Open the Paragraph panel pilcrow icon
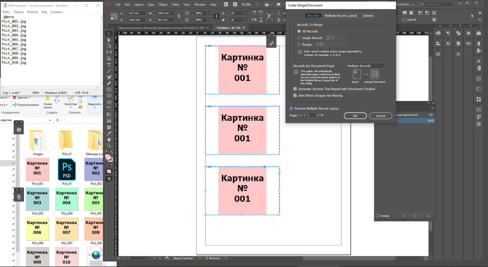488x267 pixels. click(x=448, y=33)
